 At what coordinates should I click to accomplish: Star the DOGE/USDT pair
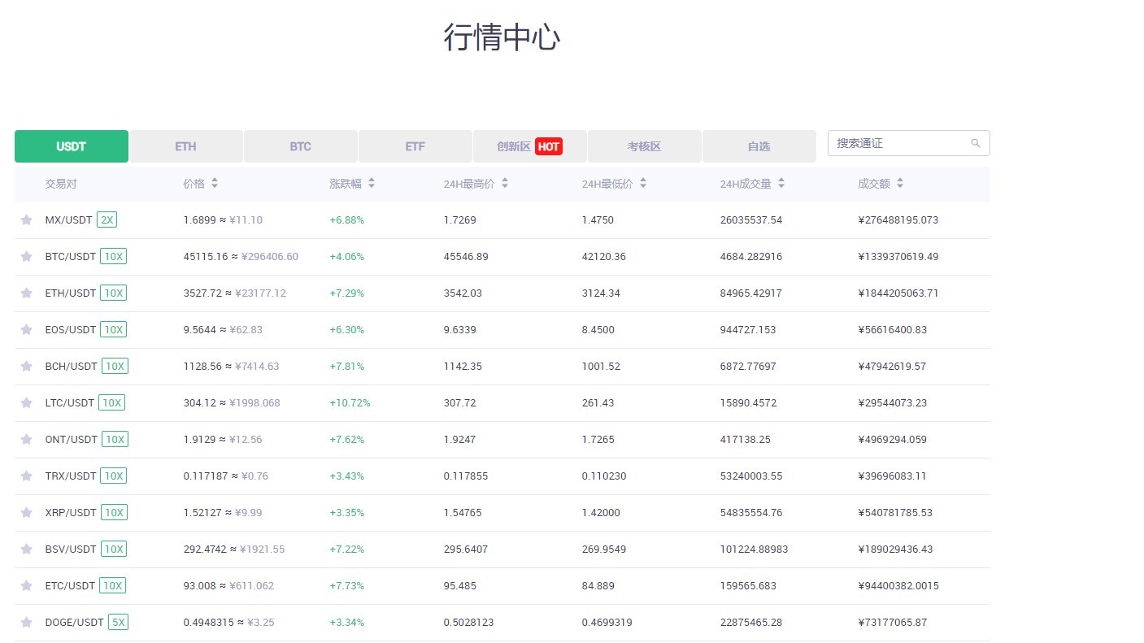point(26,622)
